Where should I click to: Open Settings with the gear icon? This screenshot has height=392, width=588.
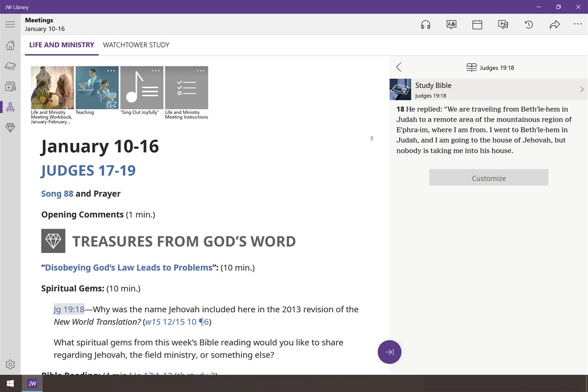pyautogui.click(x=10, y=364)
